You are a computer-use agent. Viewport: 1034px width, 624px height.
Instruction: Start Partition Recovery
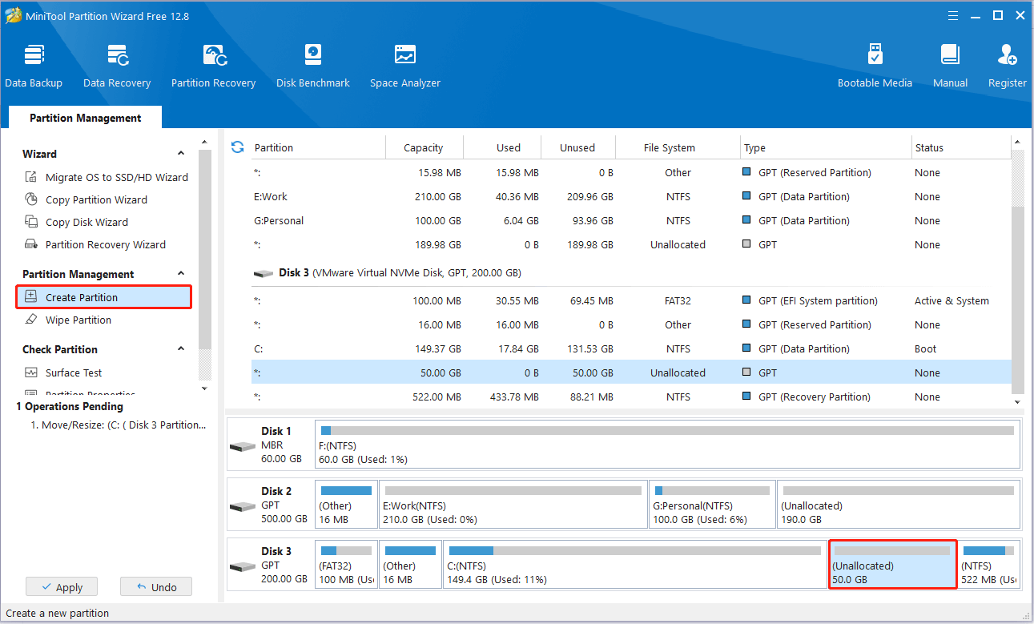point(213,64)
